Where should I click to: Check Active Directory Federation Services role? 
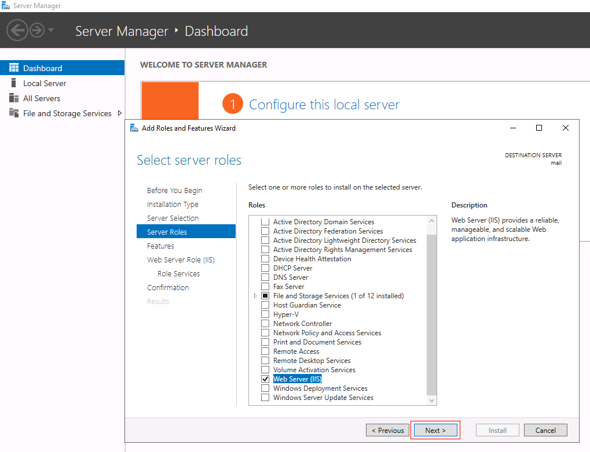(265, 231)
